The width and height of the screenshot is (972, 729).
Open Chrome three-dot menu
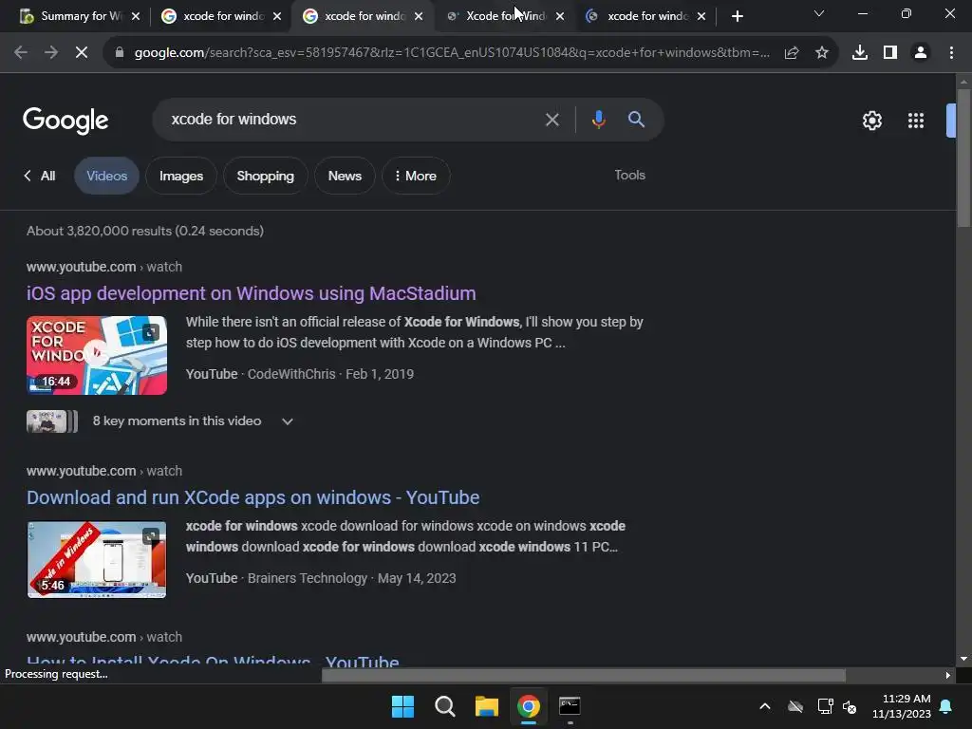(x=951, y=53)
